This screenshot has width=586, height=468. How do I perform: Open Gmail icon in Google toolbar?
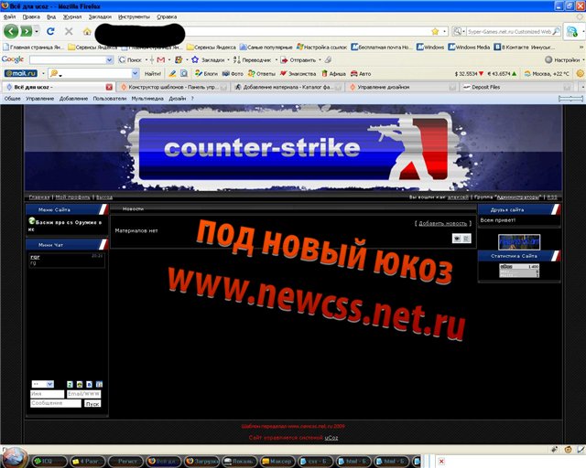[x=161, y=59]
